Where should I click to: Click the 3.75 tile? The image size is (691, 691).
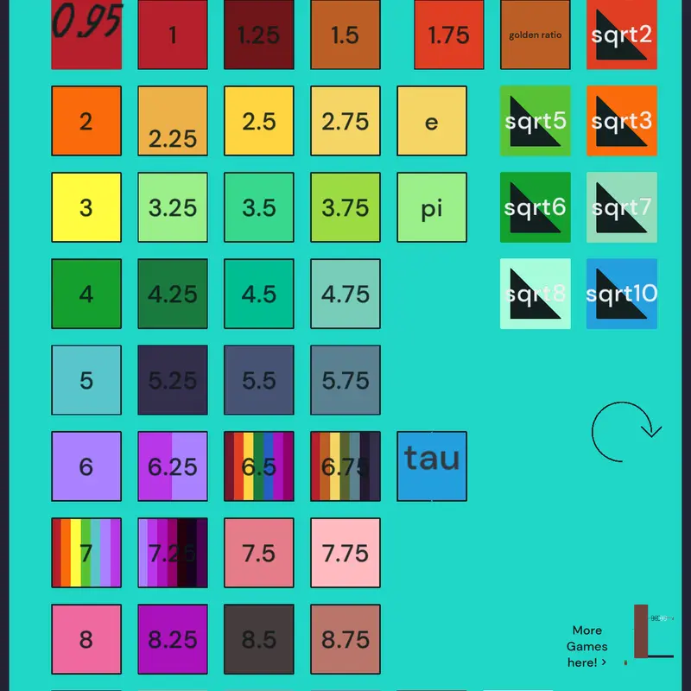345,207
